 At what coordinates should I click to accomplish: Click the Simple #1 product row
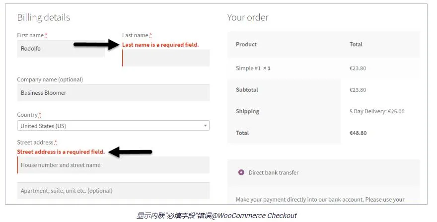click(x=324, y=69)
